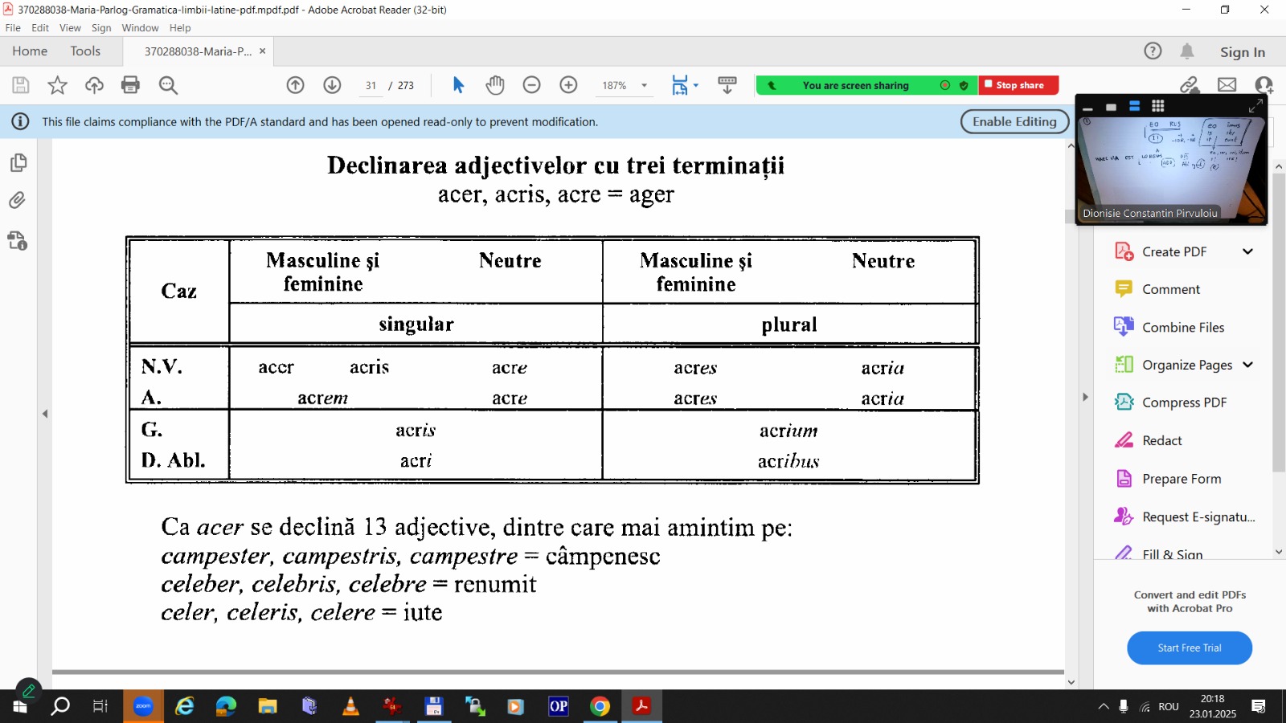Image resolution: width=1286 pixels, height=723 pixels.
Task: Open attachments paperclip panel
Action: (18, 200)
